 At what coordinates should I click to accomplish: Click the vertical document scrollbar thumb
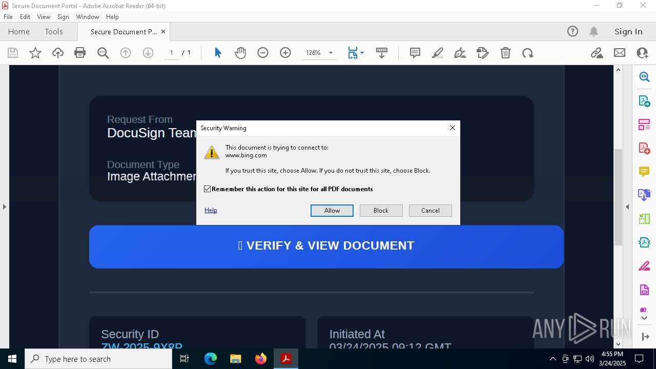coord(618,197)
